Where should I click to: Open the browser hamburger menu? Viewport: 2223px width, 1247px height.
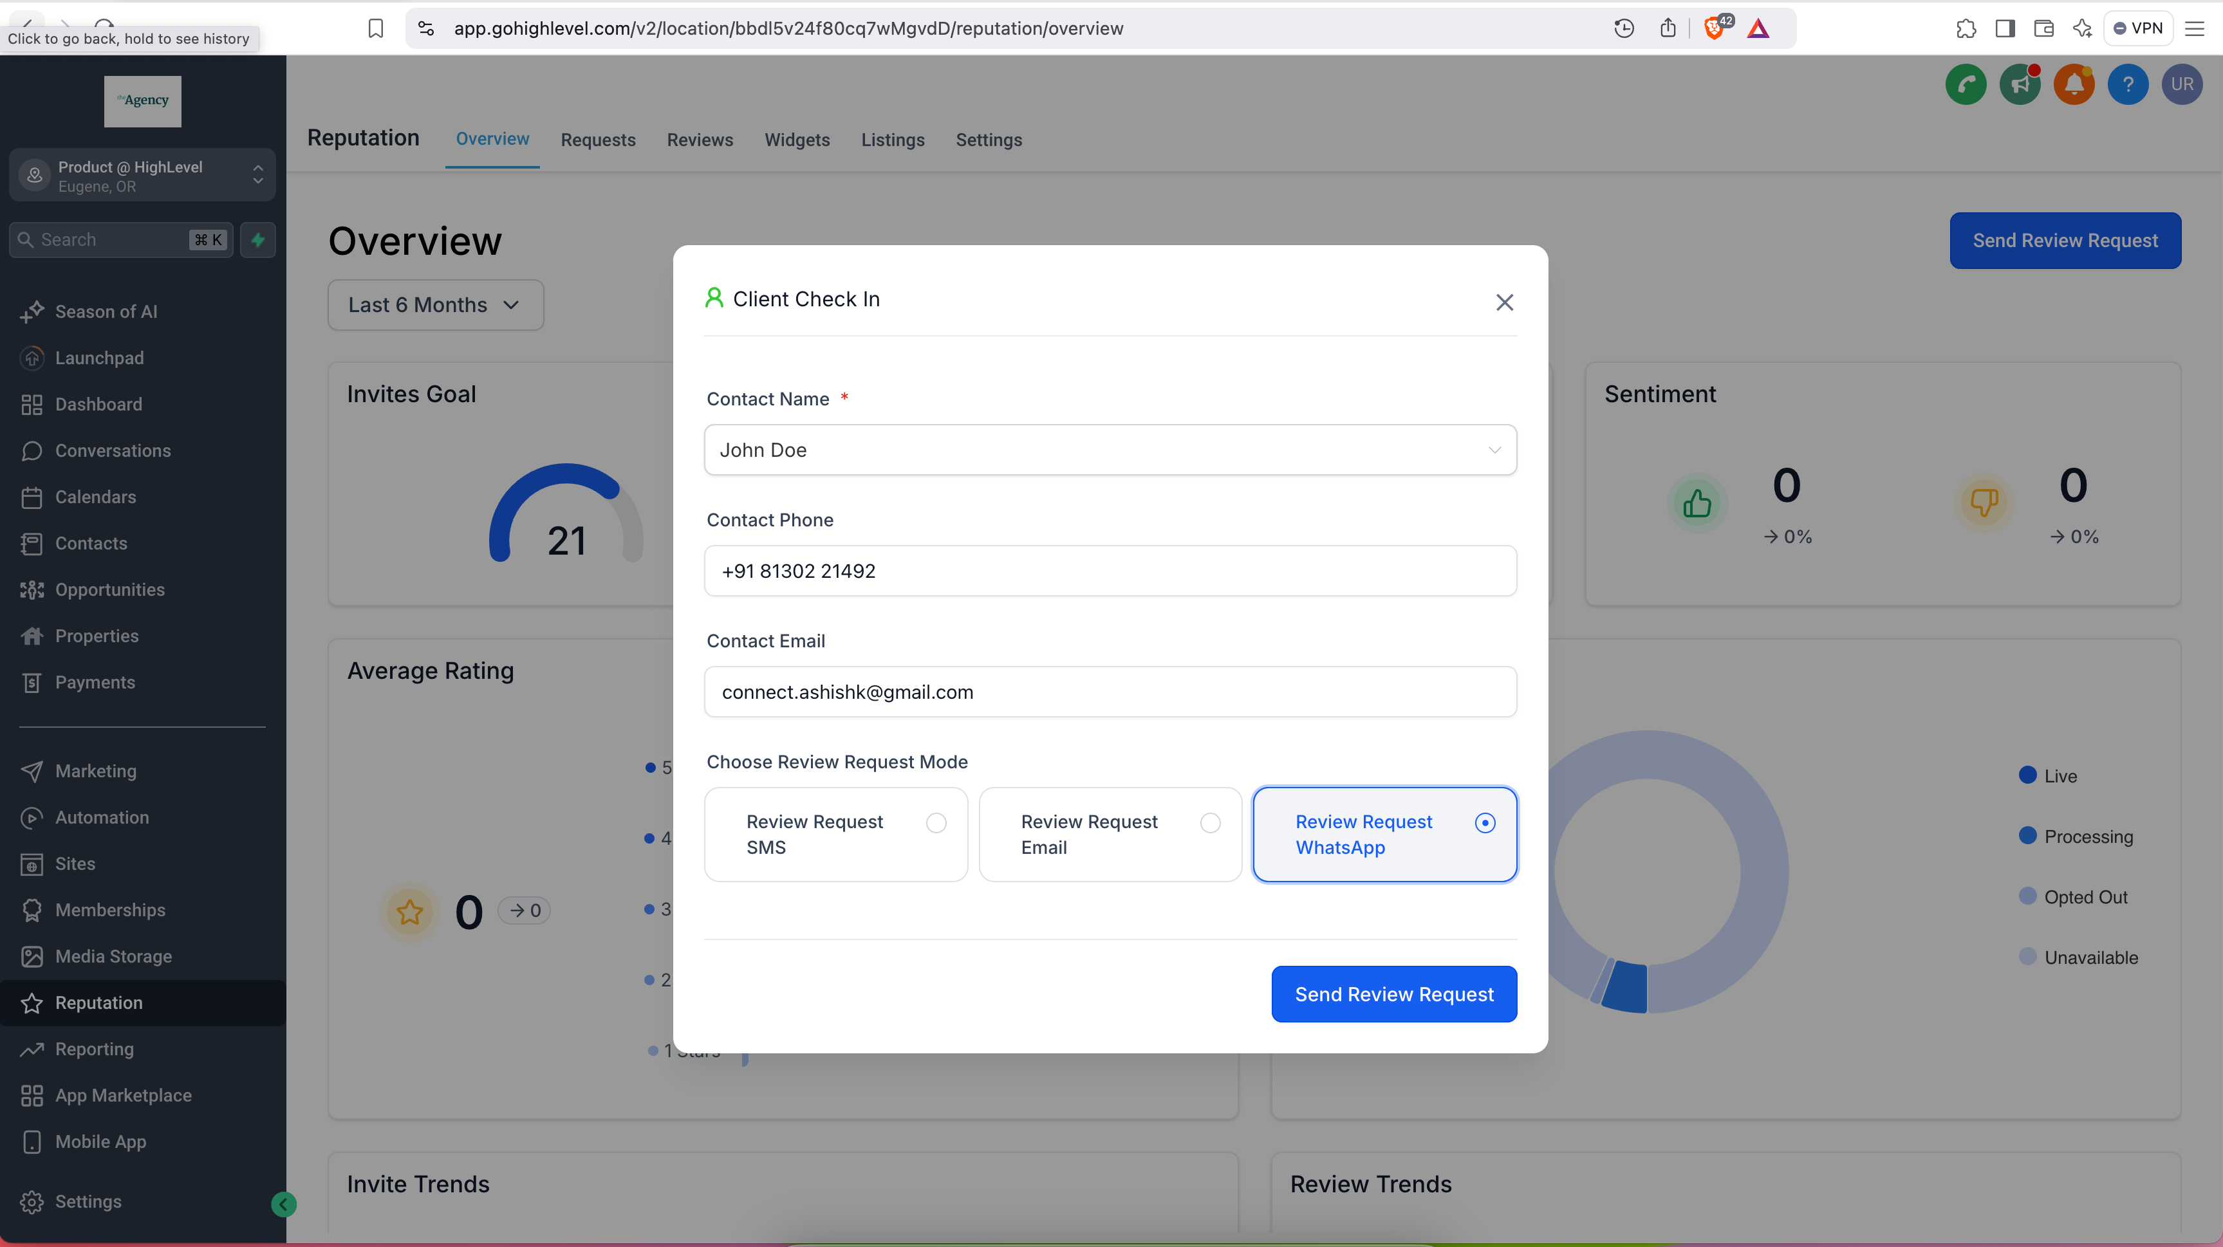tap(2195, 28)
